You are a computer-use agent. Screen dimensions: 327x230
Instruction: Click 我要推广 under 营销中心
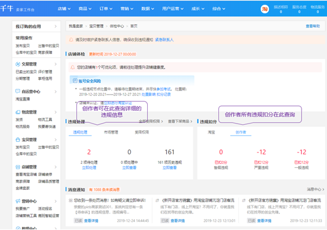tap(22, 209)
